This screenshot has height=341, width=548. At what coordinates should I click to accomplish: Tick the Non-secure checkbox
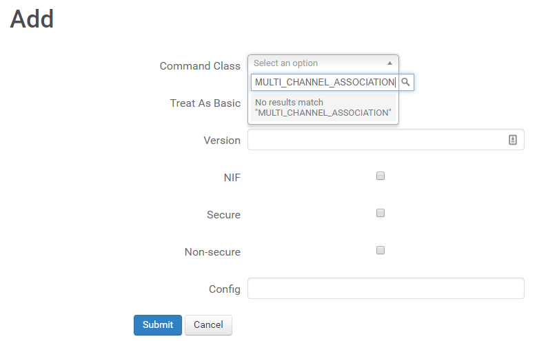(380, 251)
